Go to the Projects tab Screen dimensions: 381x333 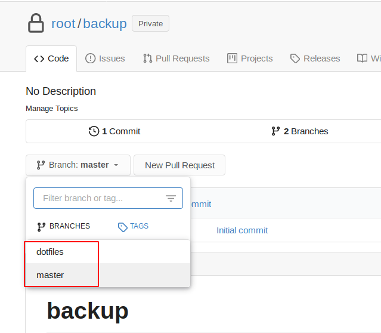click(250, 58)
